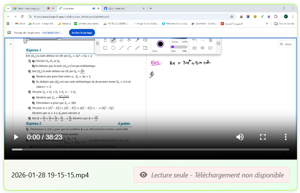Open whiteboard settings gear icon
Screen dimensions: 300x193
click(218, 43)
